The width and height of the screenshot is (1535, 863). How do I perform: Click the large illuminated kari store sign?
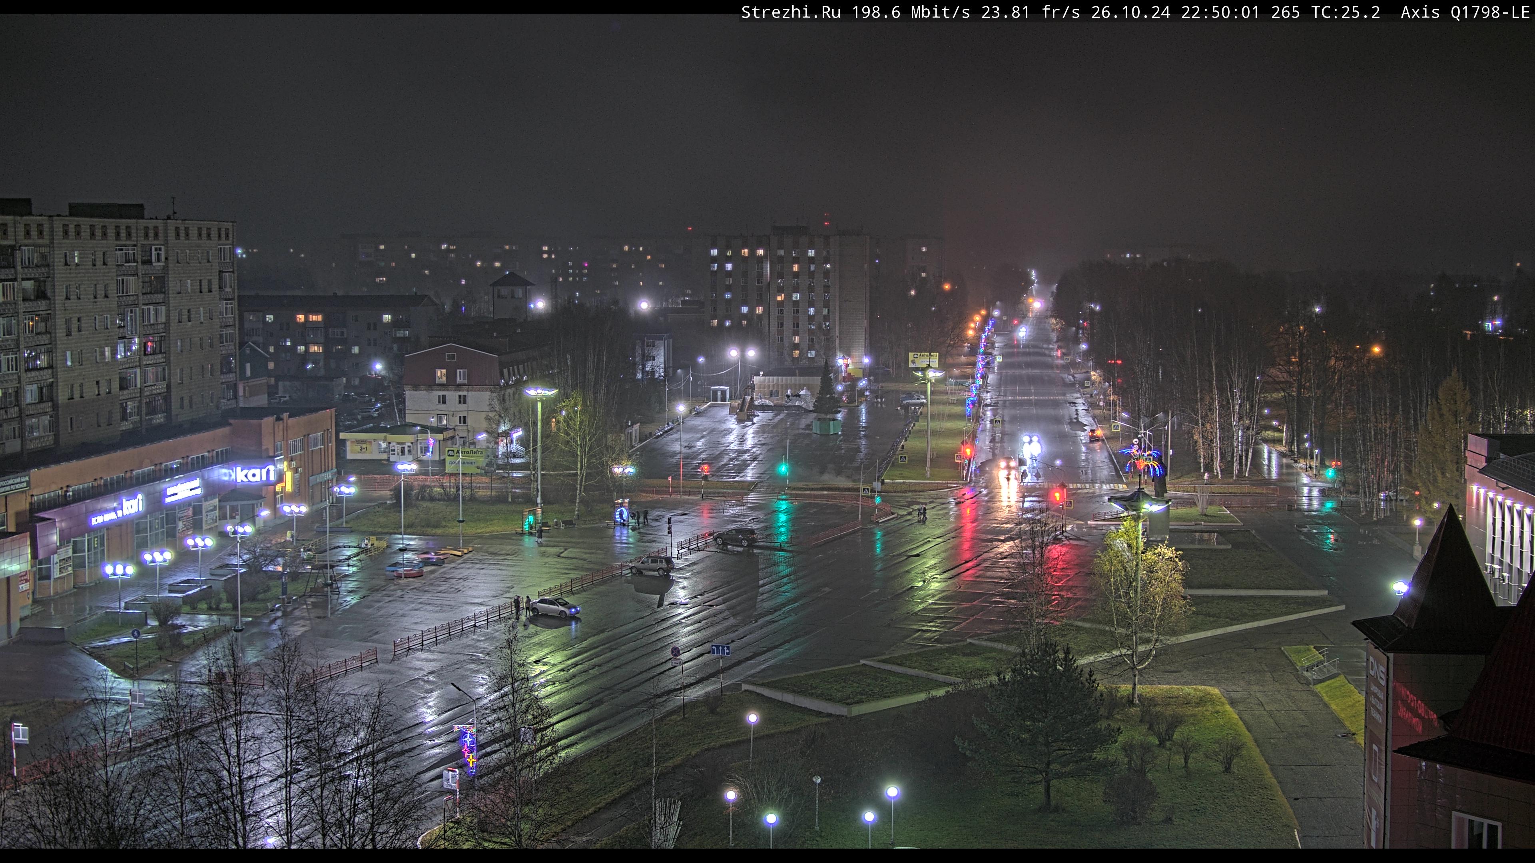pyautogui.click(x=255, y=474)
